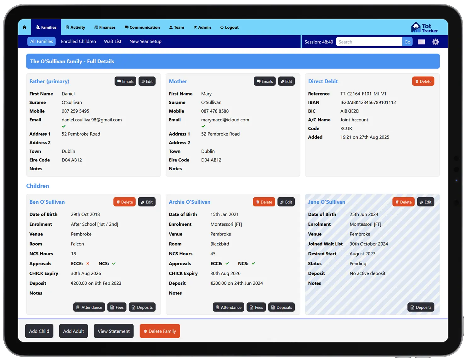Viewport: 466px width, 361px height.
Task: Open Deposits for Jane O'Sullivan
Action: [x=421, y=307]
